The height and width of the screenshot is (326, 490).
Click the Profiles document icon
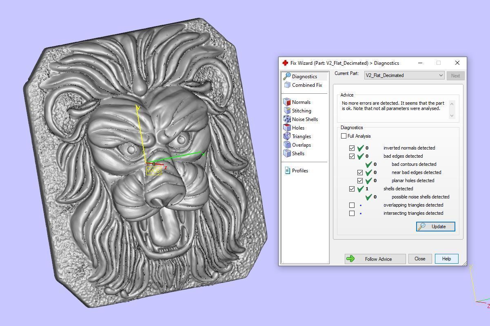[x=287, y=170]
